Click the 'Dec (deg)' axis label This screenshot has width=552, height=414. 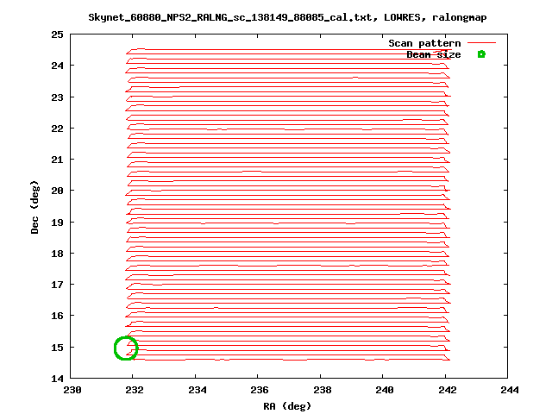click(34, 207)
